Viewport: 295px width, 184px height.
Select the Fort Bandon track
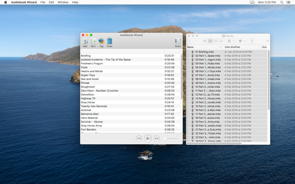(x=130, y=130)
